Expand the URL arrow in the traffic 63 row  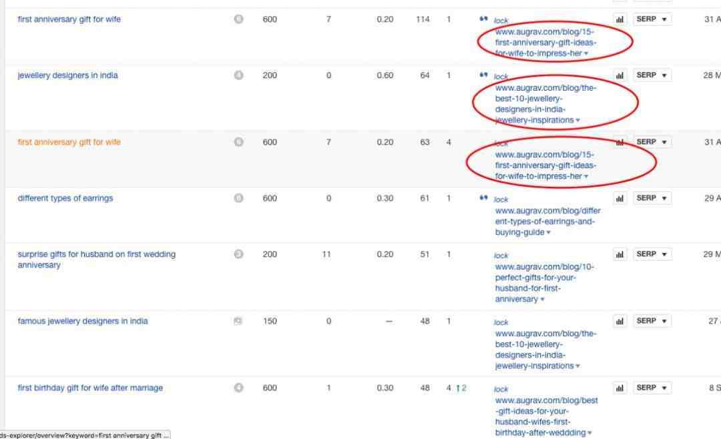pos(586,177)
